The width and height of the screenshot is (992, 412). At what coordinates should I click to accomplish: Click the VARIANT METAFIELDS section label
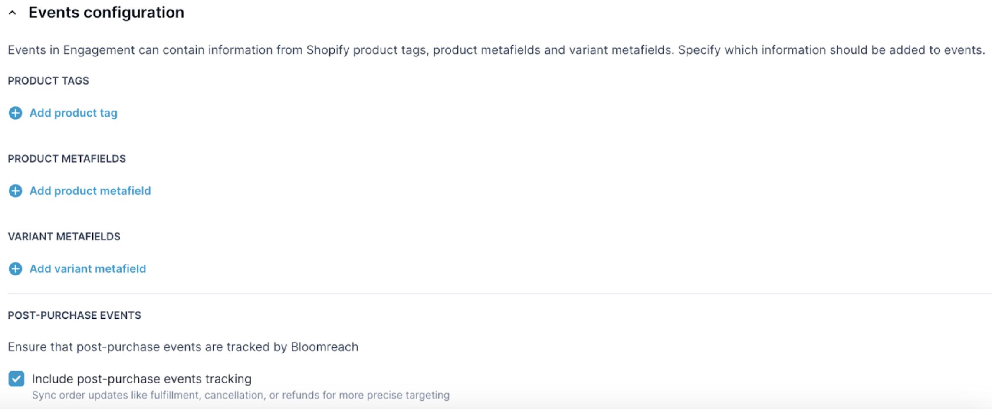[64, 237]
